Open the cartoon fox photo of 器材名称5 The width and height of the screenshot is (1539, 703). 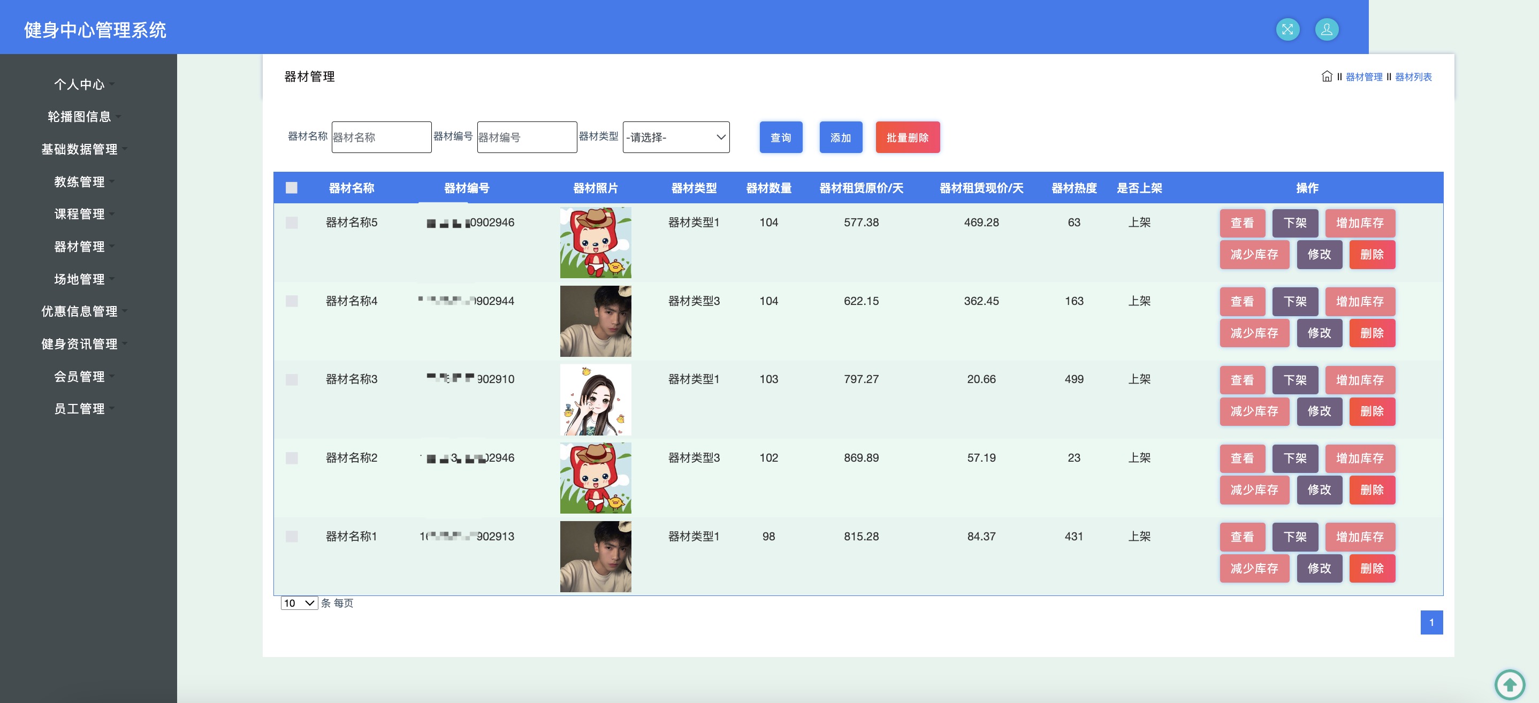tap(595, 242)
